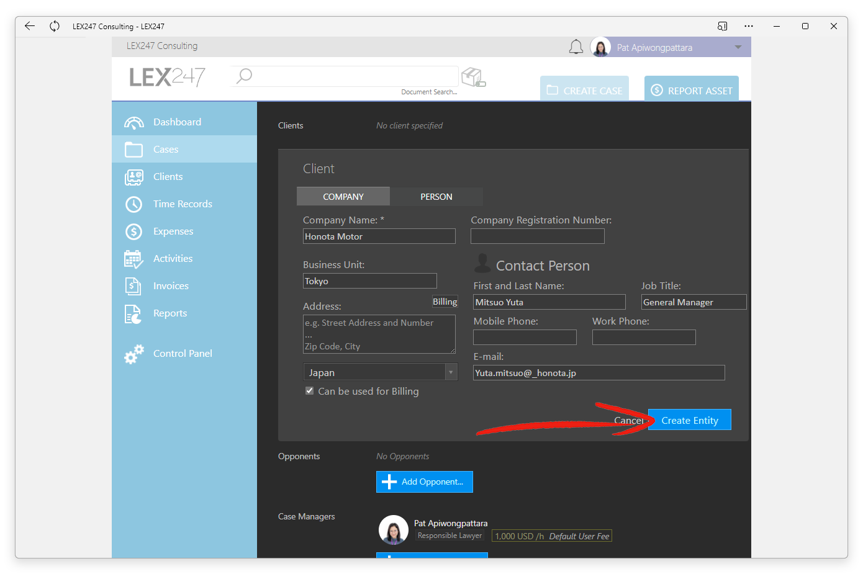Click the Company Name field
The image size is (863, 574).
point(379,236)
